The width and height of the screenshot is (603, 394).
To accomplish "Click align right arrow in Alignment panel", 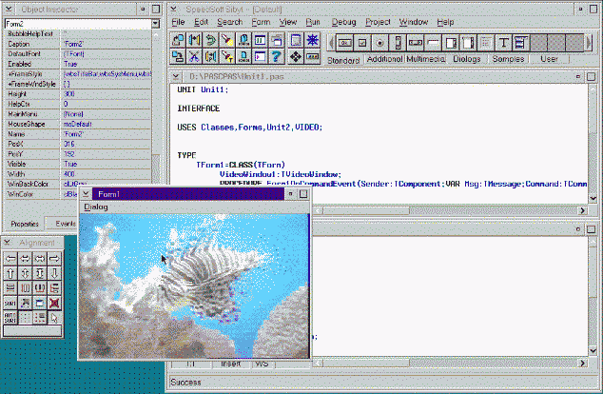I will (x=54, y=259).
